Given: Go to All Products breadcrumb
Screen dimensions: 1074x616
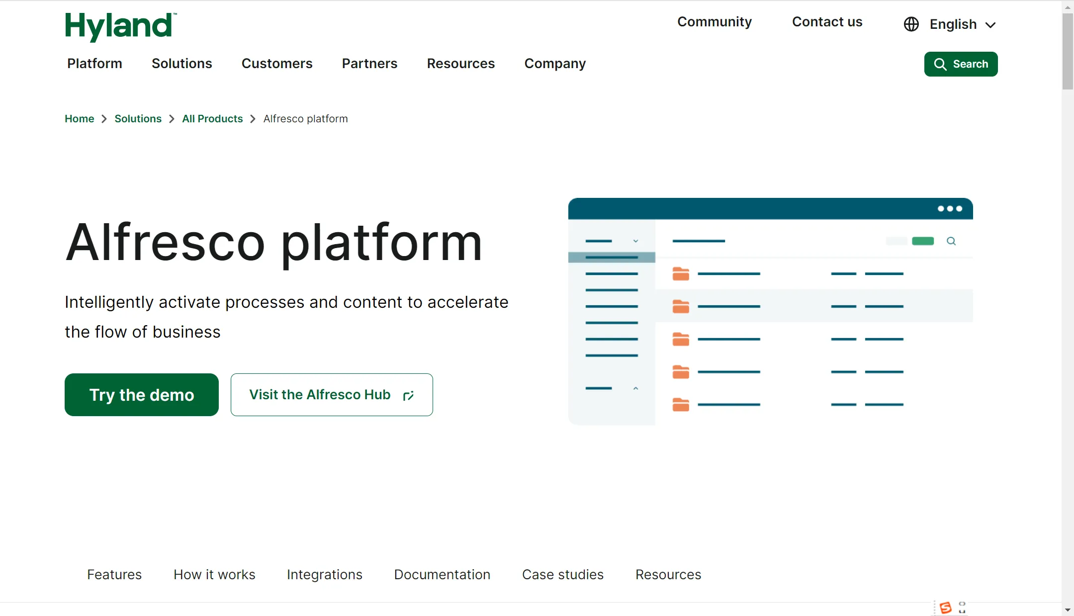Looking at the screenshot, I should coord(212,119).
